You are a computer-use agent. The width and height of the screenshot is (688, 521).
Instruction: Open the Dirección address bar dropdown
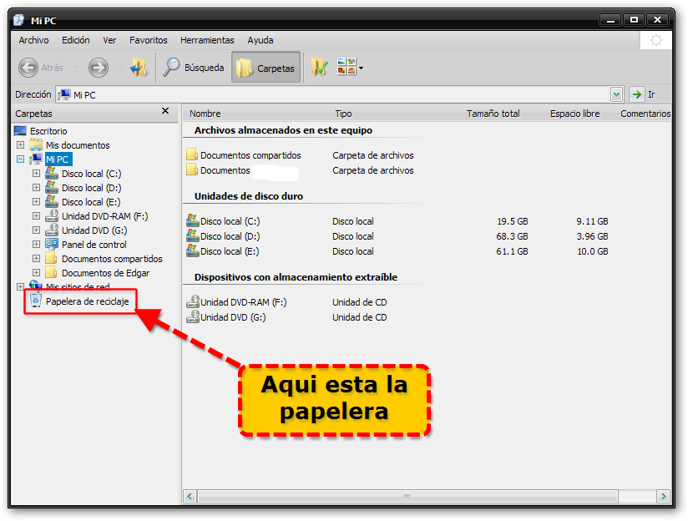coord(616,94)
